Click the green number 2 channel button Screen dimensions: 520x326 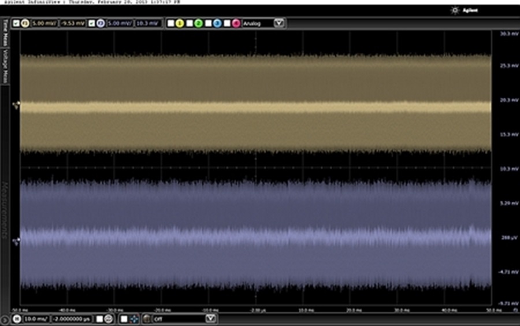point(198,23)
